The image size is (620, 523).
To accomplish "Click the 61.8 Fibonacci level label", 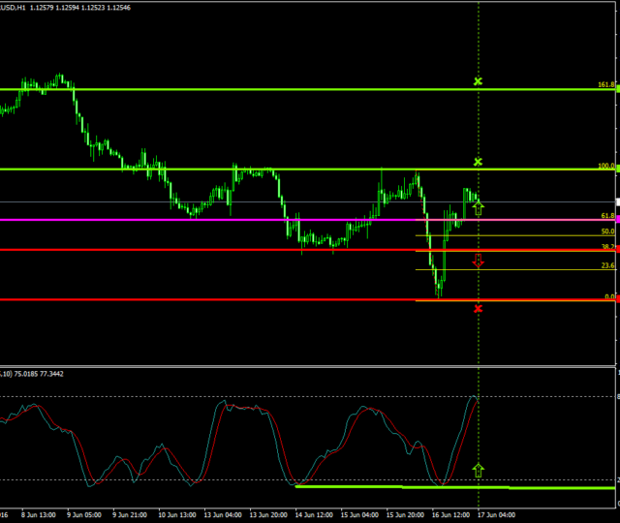I will click(x=607, y=216).
